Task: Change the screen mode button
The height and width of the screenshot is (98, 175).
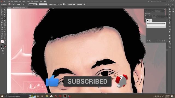Action: (3, 51)
